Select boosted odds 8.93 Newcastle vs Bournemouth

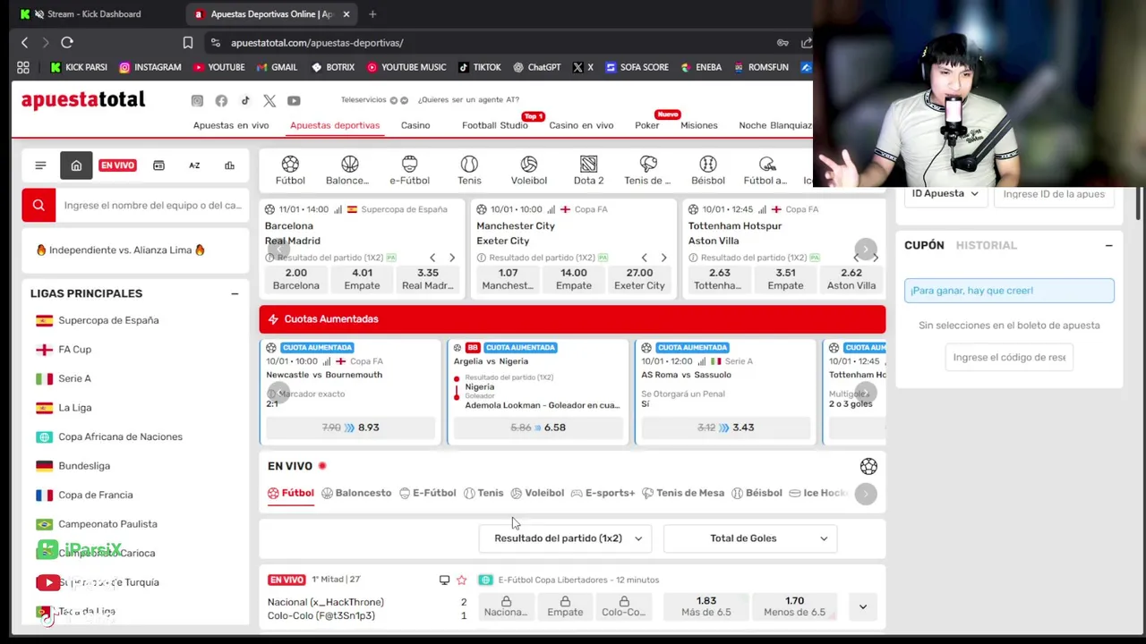(x=350, y=428)
